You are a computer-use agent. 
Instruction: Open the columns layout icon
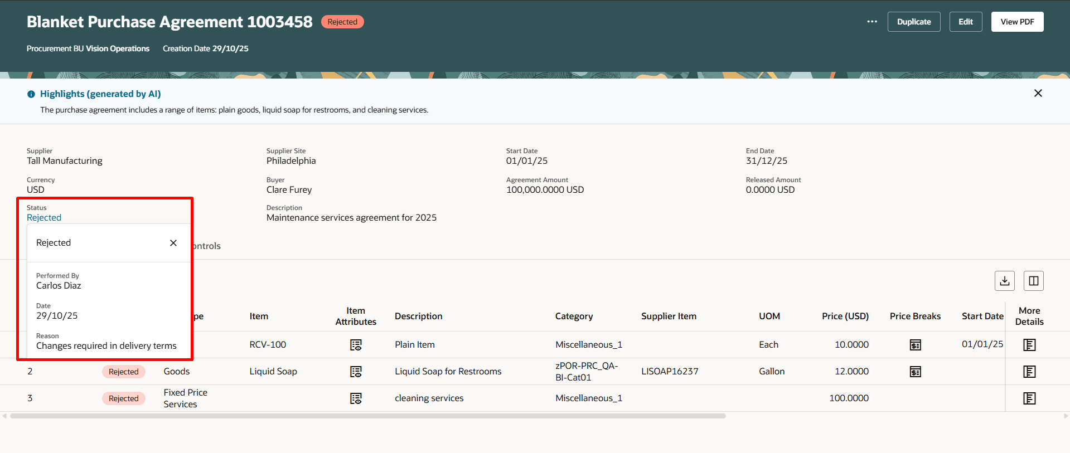(1034, 281)
